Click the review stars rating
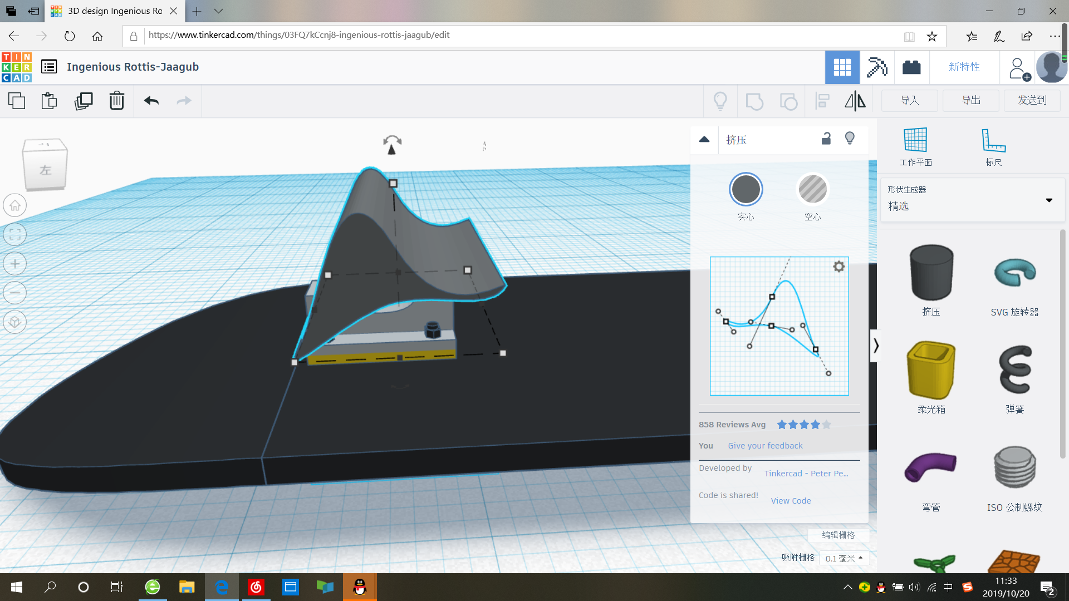Image resolution: width=1069 pixels, height=601 pixels. pos(803,425)
